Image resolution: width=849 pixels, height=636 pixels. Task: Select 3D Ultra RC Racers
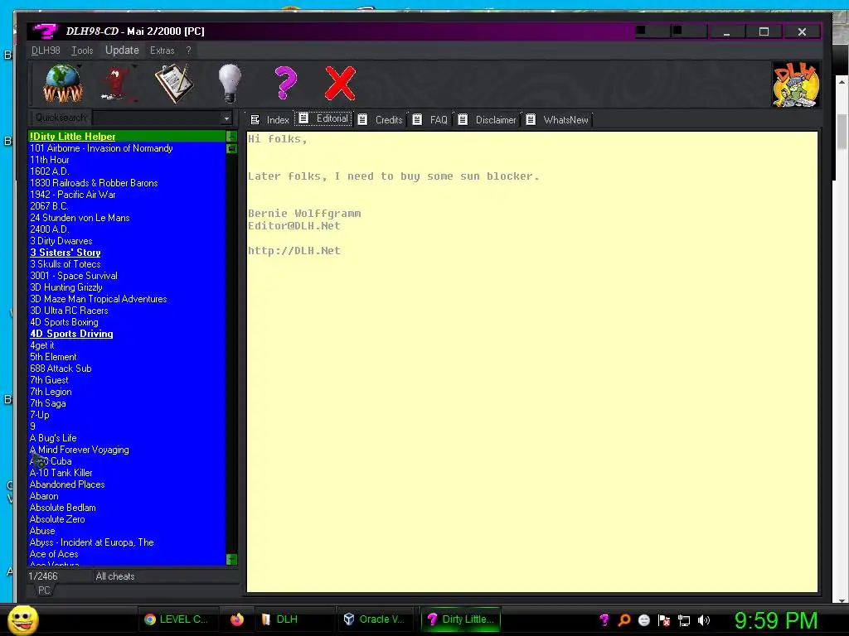(x=126, y=311)
